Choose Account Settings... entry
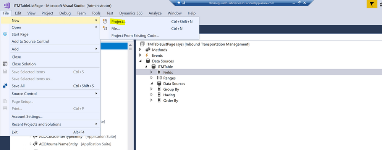Viewport: 382px width, 150px height. 50,116
